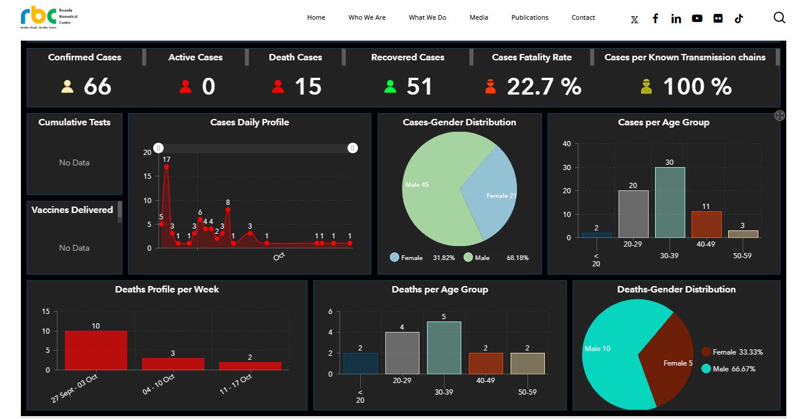Open the RBC Facebook page icon
This screenshot has height=419, width=792.
[655, 18]
